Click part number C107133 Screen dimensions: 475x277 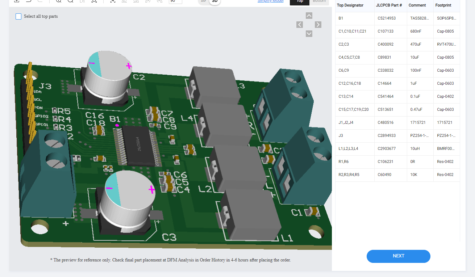click(386, 31)
